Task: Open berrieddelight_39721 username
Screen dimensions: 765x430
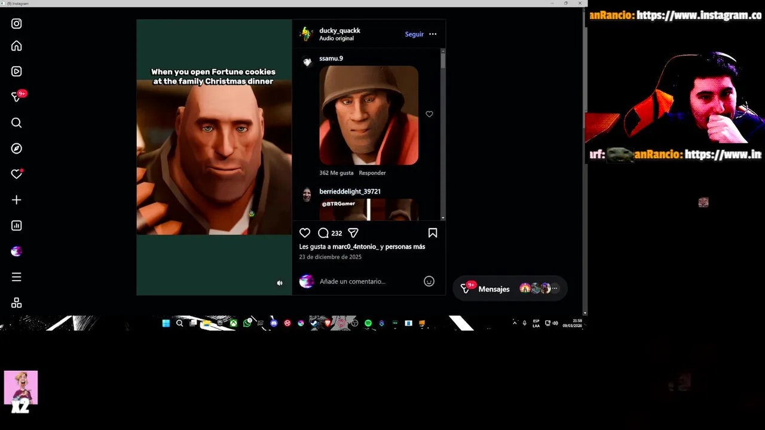Action: pyautogui.click(x=350, y=192)
